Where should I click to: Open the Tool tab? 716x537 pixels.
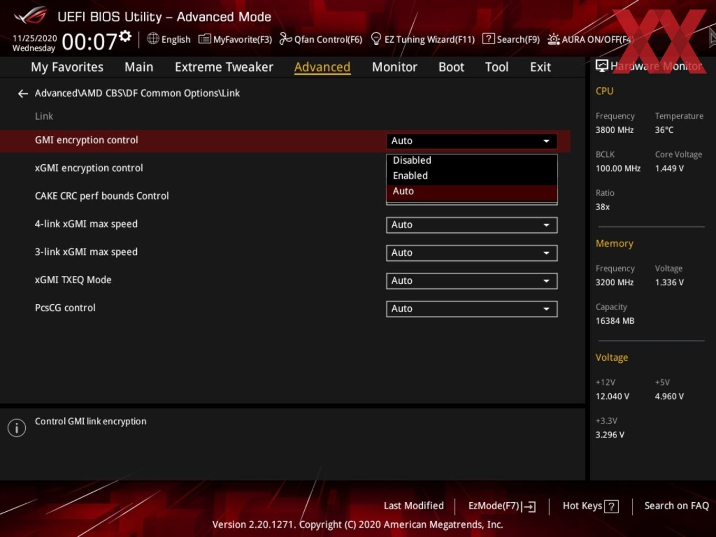(496, 67)
